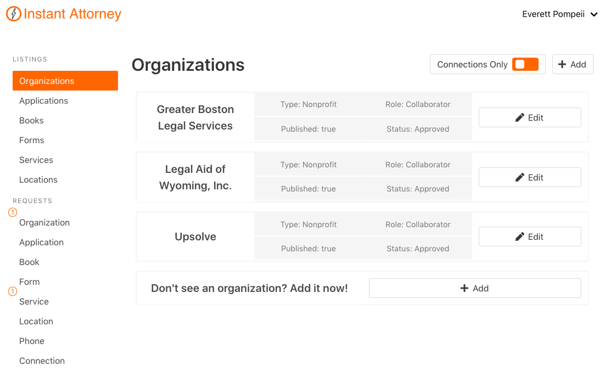Click pencil icon for Greater Boston Legal Services
605x377 pixels.
pyautogui.click(x=520, y=117)
